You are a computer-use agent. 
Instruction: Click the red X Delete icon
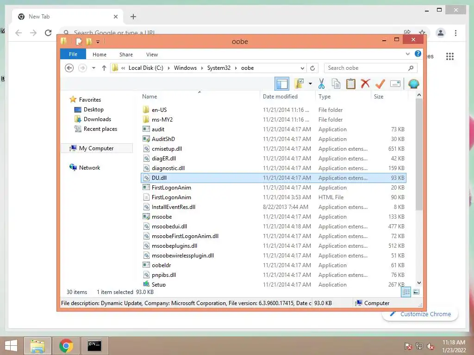(365, 83)
